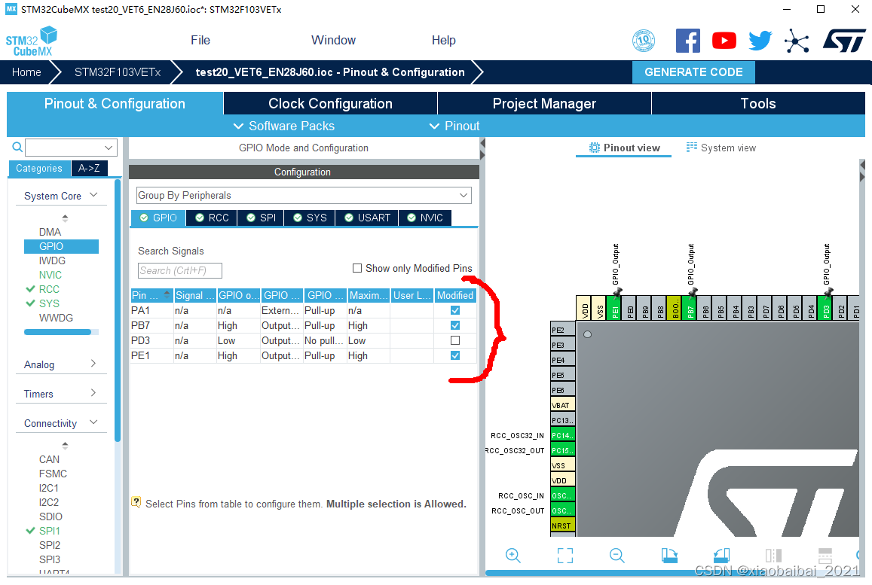
Task: Open the Pinout dropdown menu
Action: [455, 126]
